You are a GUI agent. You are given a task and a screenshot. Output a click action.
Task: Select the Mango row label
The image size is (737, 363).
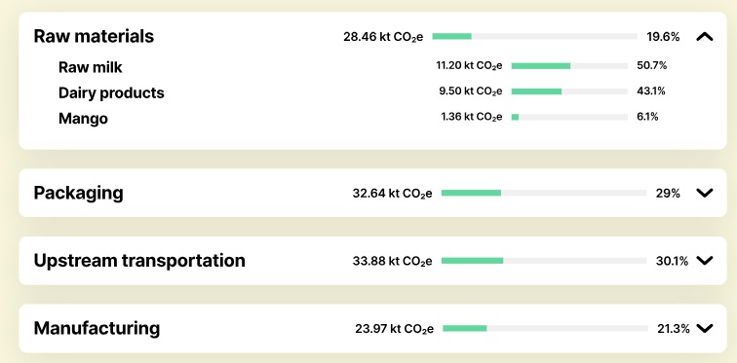click(83, 119)
